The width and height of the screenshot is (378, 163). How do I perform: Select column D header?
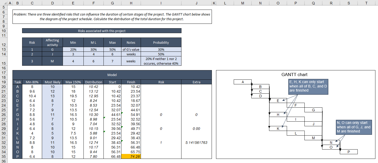coord(52,2)
